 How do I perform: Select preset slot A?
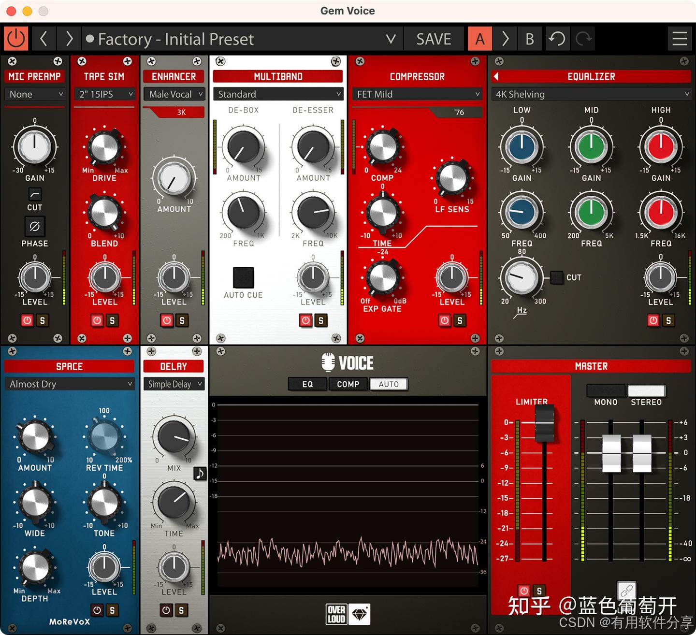(480, 39)
